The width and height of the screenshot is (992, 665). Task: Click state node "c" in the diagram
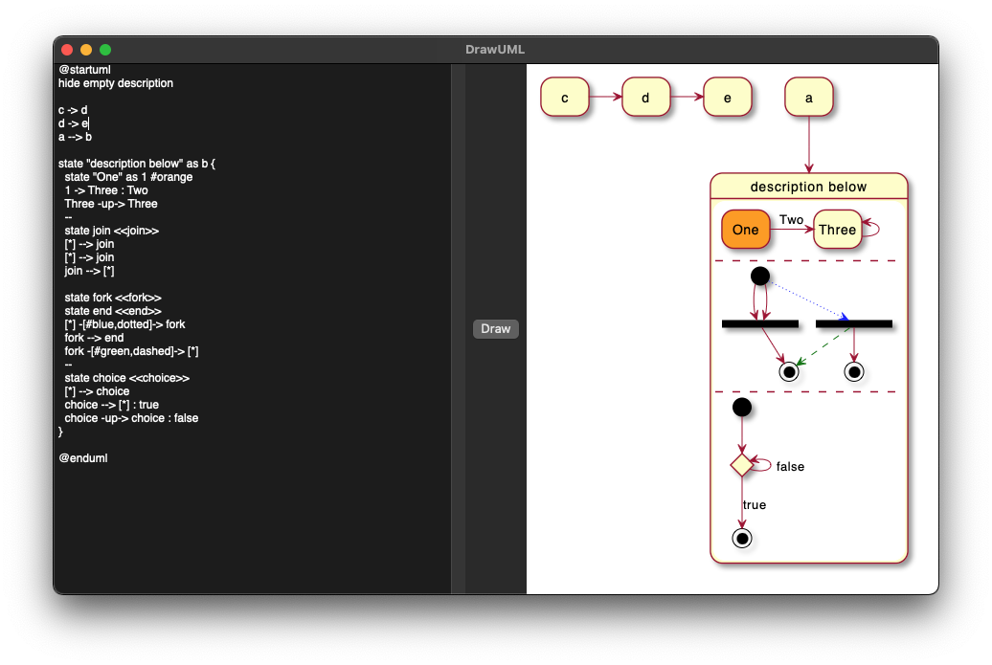pos(565,98)
